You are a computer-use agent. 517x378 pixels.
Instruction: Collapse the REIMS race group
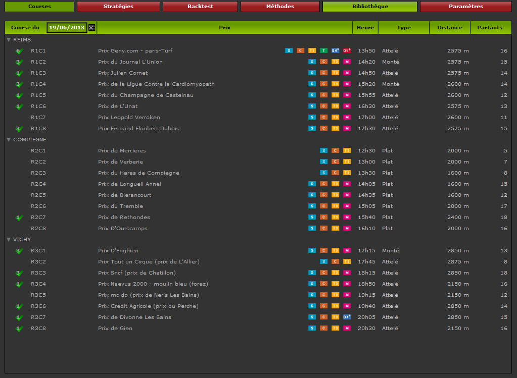coord(9,39)
